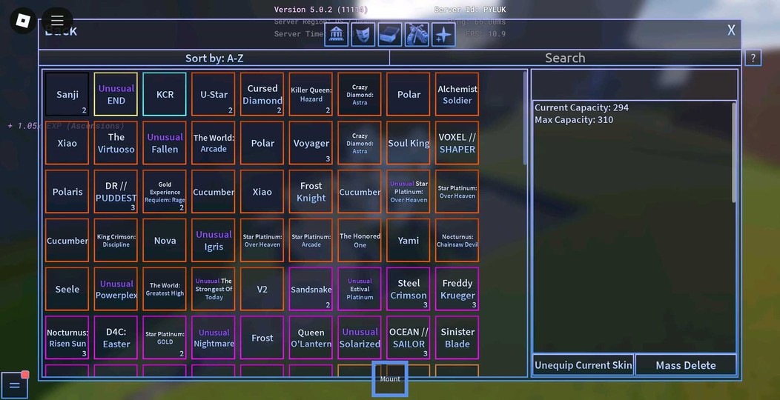Choose the Freddy Krueger tile
Screen dimensions: 780x400
pyautogui.click(x=457, y=289)
